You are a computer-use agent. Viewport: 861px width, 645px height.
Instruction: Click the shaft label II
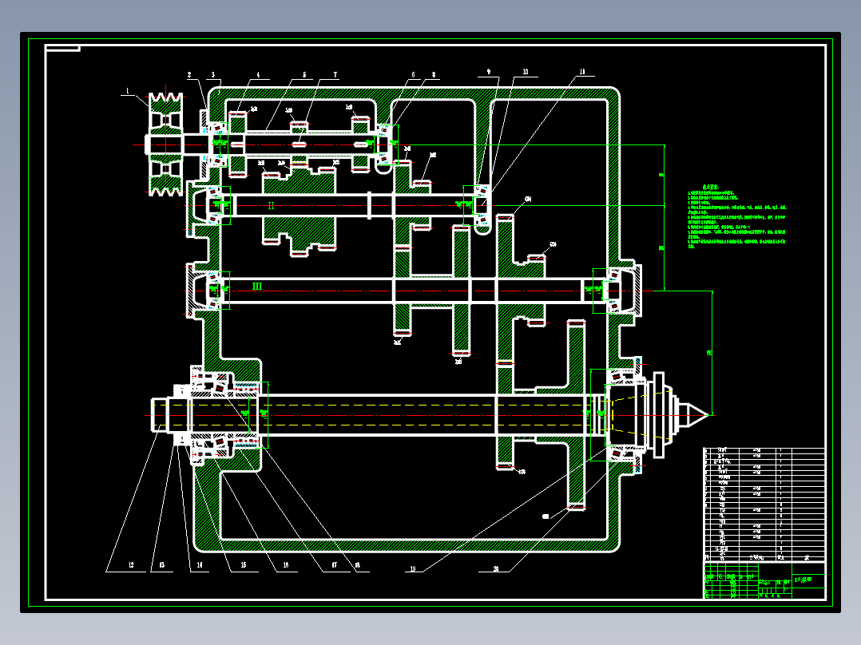271,206
